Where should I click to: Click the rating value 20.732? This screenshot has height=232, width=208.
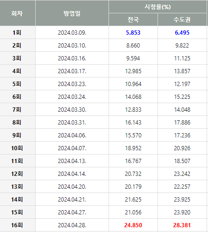pyautogui.click(x=133, y=174)
